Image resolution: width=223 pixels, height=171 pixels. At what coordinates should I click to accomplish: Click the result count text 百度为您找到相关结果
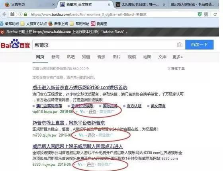61,69
